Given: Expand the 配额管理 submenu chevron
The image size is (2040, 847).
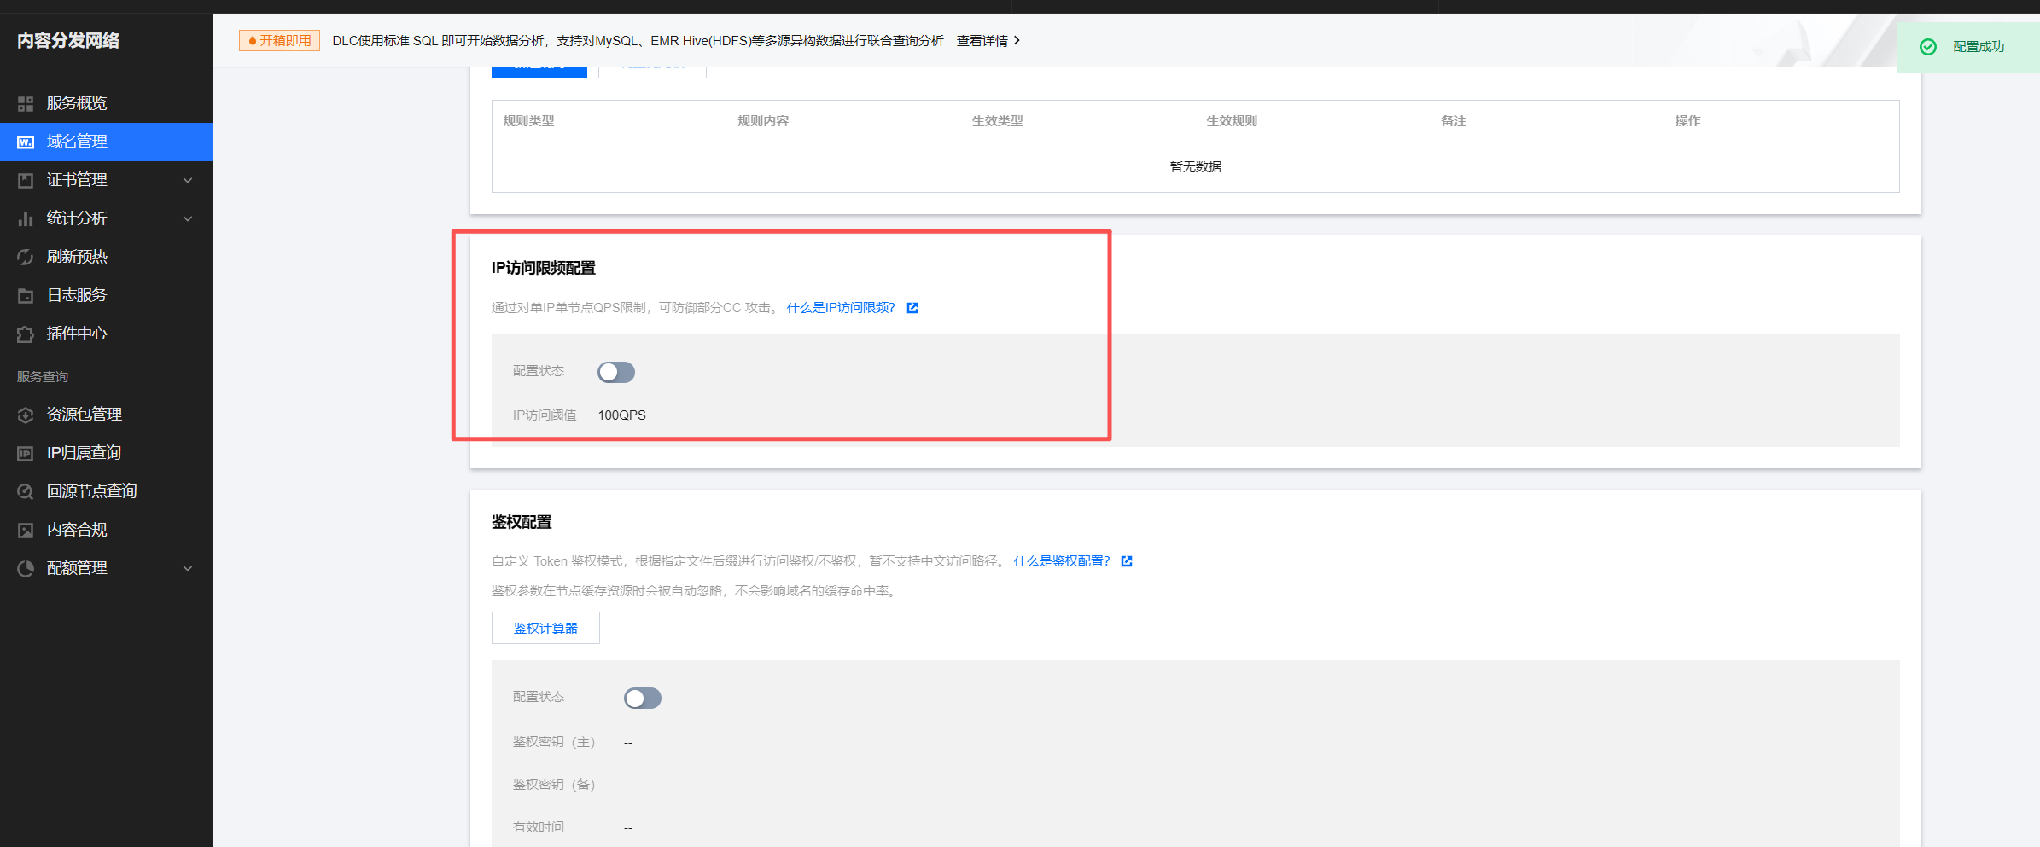Looking at the screenshot, I should 188,568.
